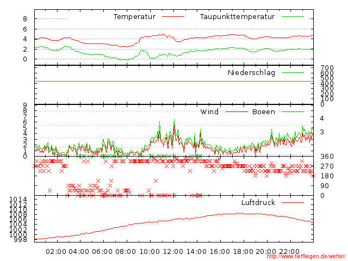348x261 pixels.
Task: Open the tieffliegen.de/wetter link
Action: pyautogui.click(x=306, y=257)
